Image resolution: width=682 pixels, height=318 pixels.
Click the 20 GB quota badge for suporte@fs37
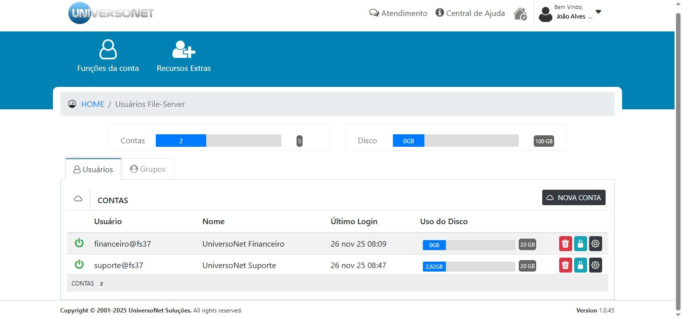pos(527,266)
